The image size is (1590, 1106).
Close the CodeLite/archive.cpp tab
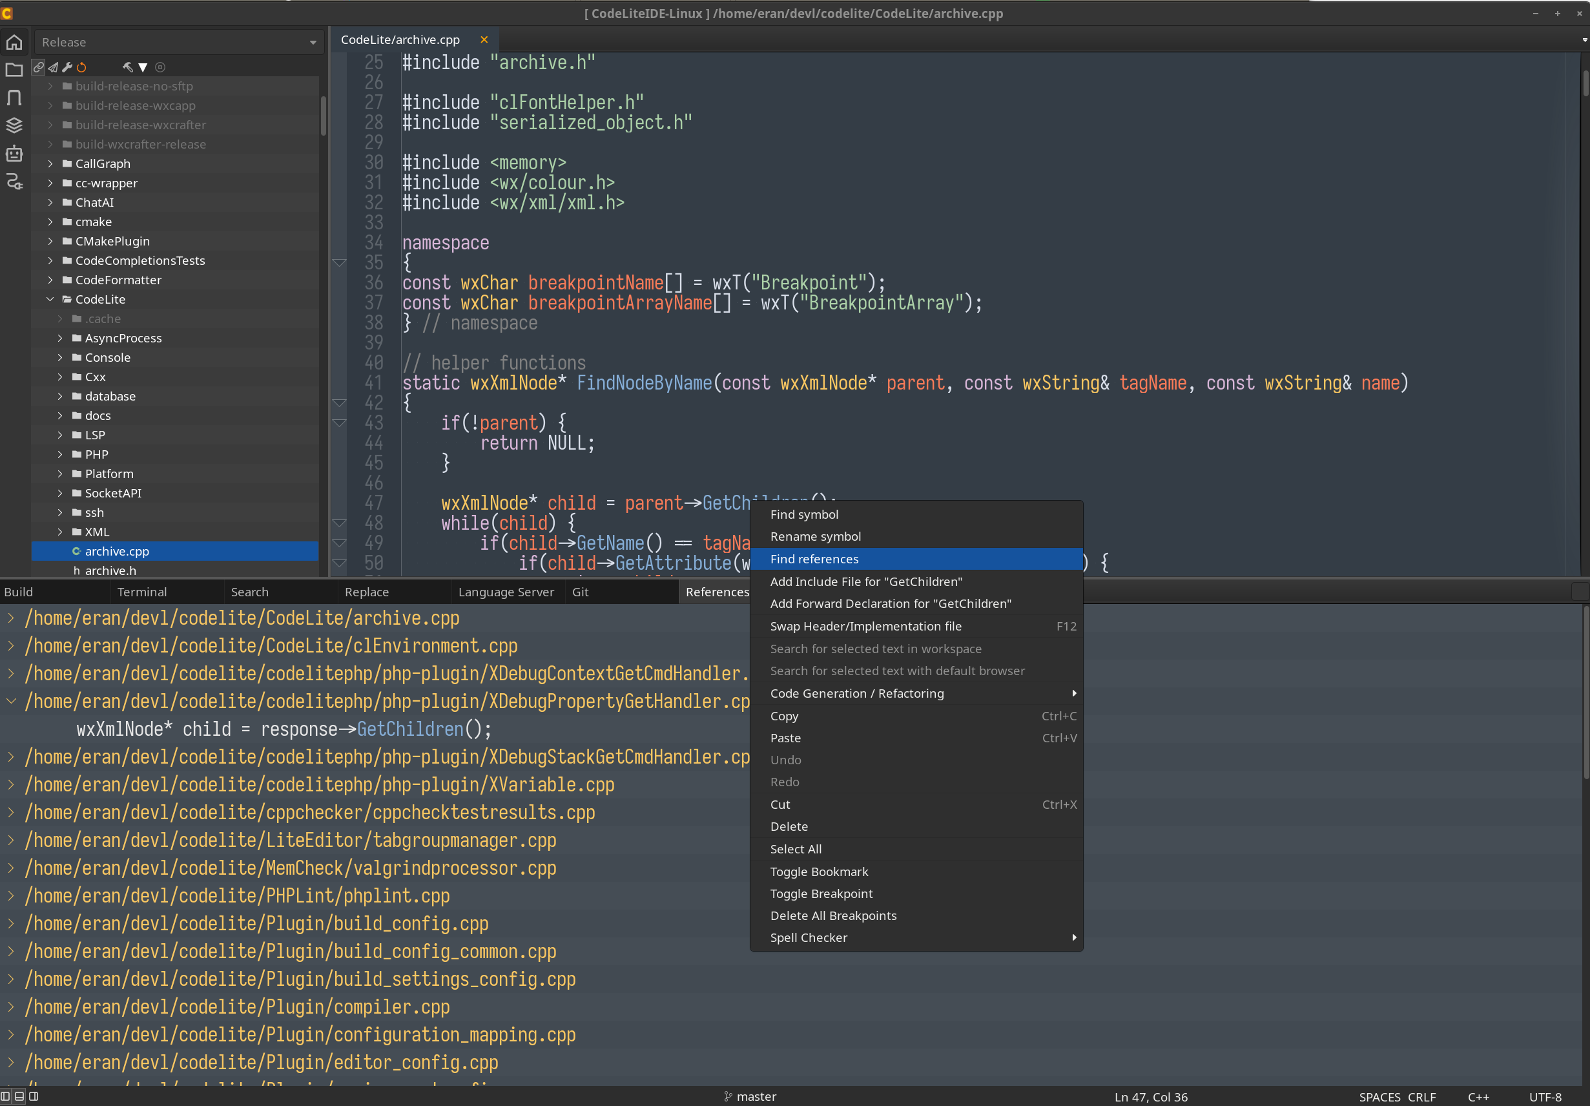click(484, 39)
